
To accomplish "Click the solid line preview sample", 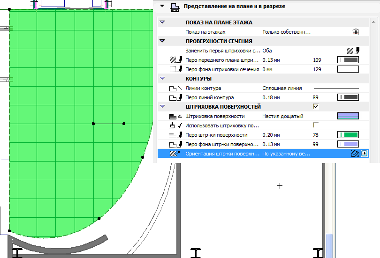I will (x=336, y=88).
